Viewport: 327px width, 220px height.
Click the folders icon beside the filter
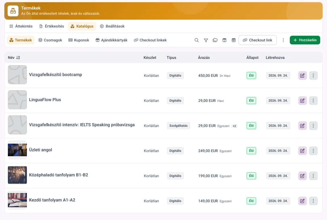pos(215,40)
